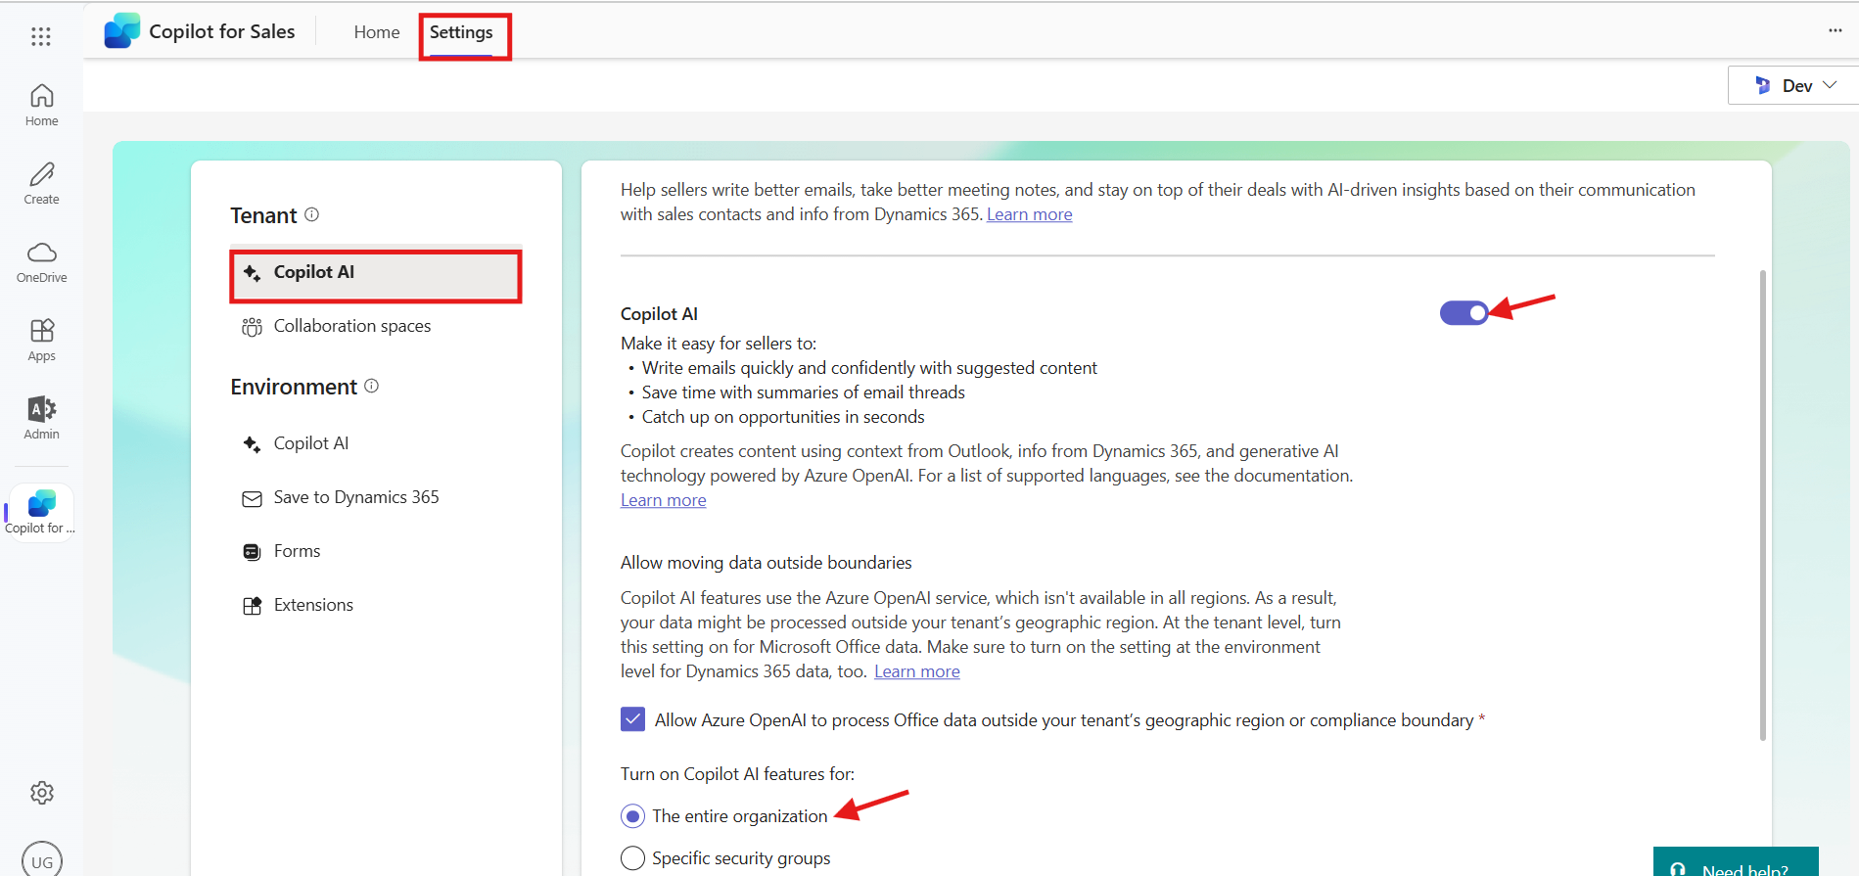Open OneDrive from the sidebar
Viewport: 1859px width, 876px height.
pos(41,261)
